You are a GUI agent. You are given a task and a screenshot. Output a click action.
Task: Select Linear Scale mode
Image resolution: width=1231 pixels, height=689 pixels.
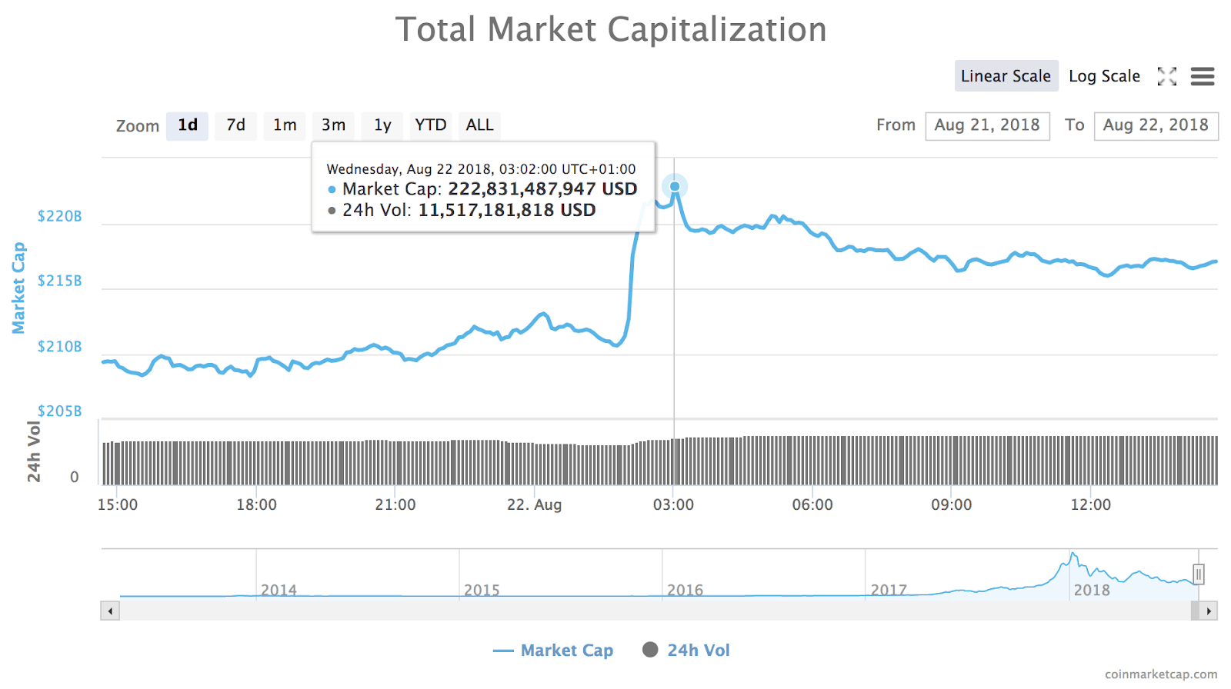tap(1006, 75)
